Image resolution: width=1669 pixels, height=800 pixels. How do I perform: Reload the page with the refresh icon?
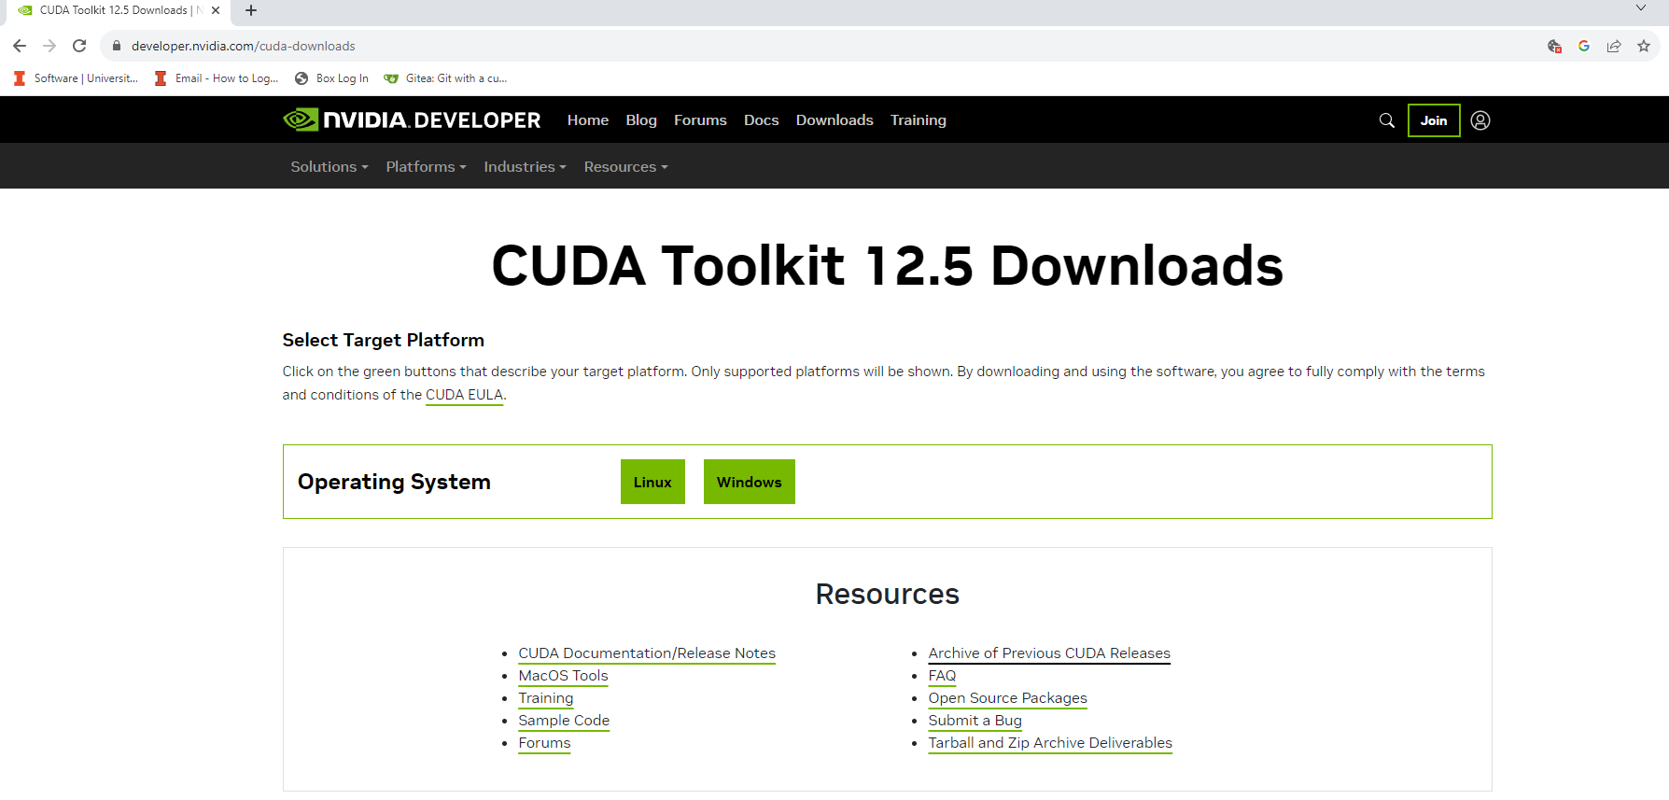[79, 46]
